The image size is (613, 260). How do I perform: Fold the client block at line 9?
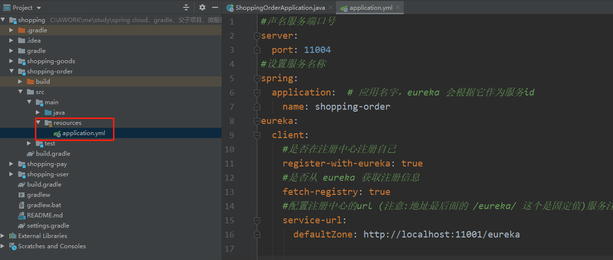point(256,135)
